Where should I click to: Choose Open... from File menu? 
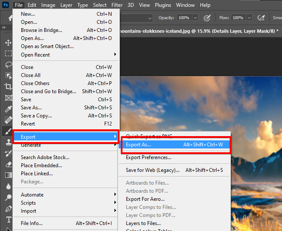coord(66,22)
